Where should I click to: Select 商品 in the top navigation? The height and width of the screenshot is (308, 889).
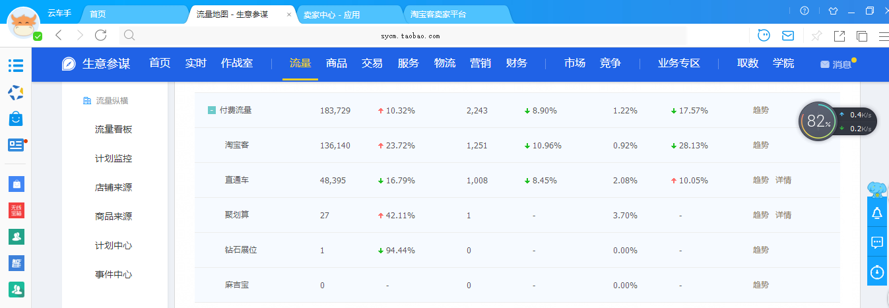pyautogui.click(x=337, y=63)
